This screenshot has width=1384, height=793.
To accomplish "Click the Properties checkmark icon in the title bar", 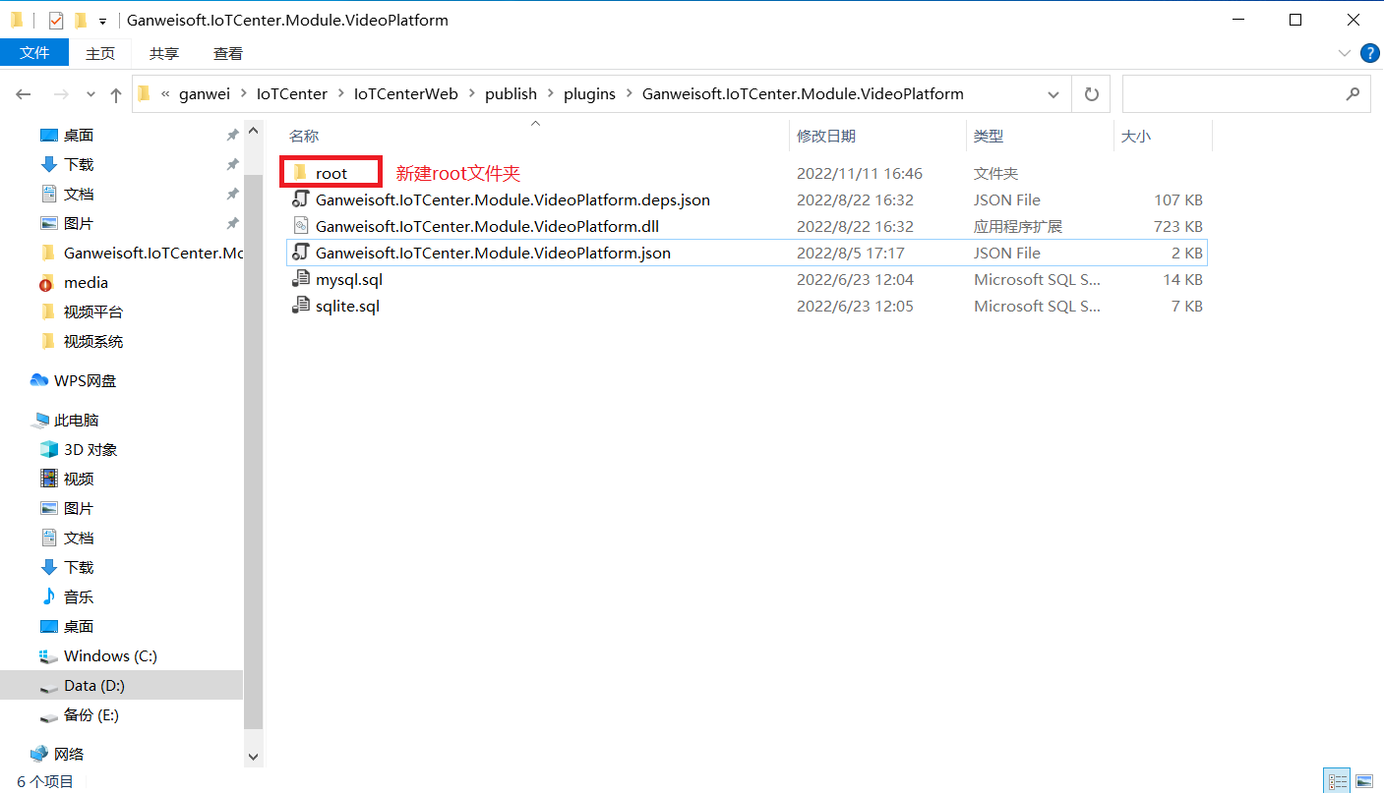I will pyautogui.click(x=56, y=20).
